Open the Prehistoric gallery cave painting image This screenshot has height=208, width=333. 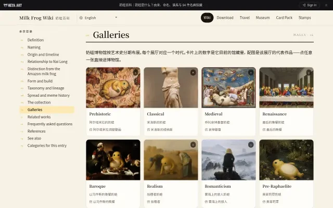113,87
